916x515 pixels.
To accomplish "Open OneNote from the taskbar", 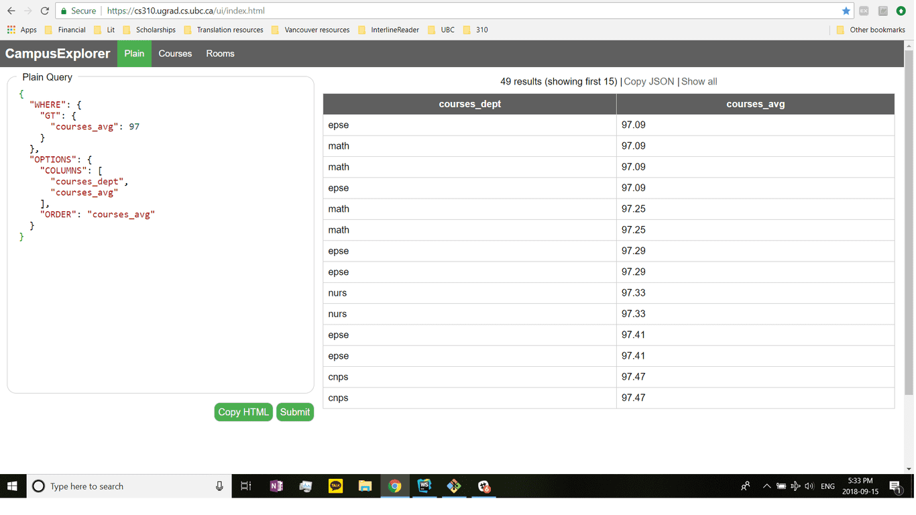I will pyautogui.click(x=276, y=486).
